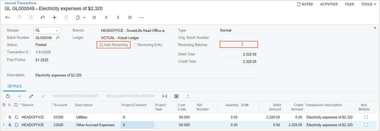Refresh the details grid
380x131 pixels.
tap(8, 96)
